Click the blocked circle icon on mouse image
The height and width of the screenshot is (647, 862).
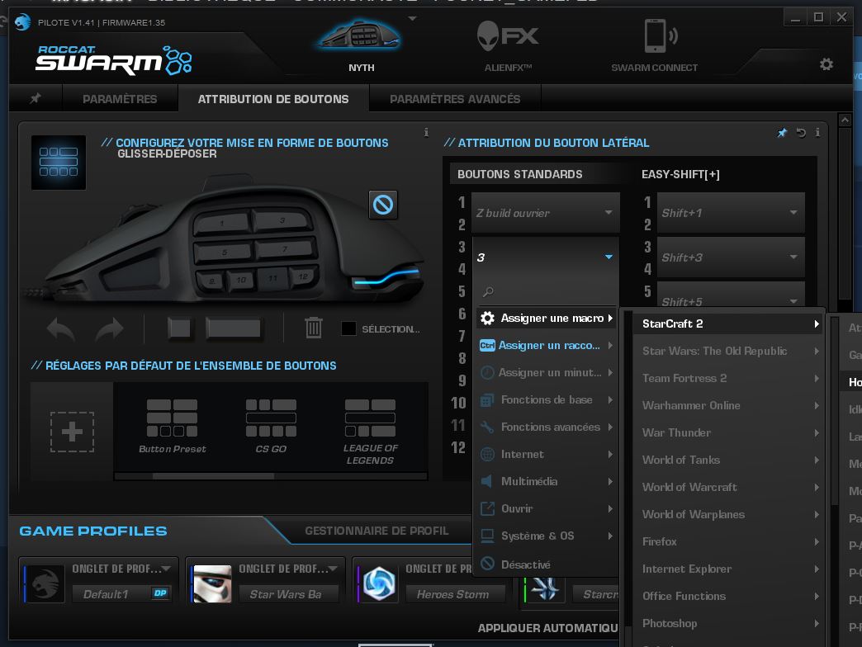click(382, 205)
